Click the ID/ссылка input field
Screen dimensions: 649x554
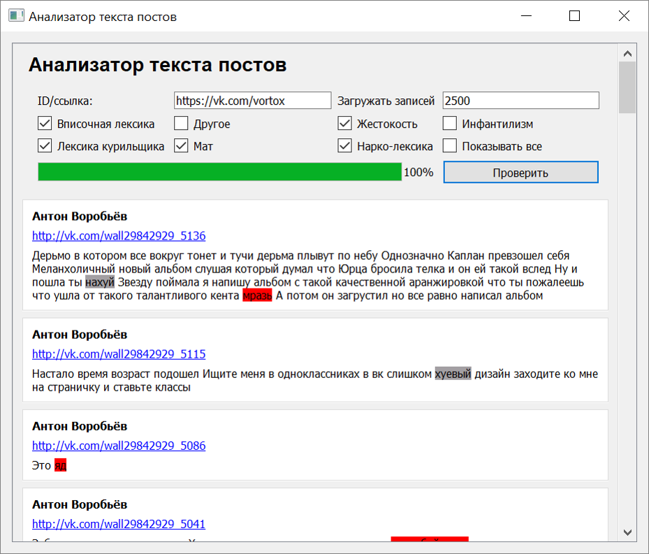point(251,101)
